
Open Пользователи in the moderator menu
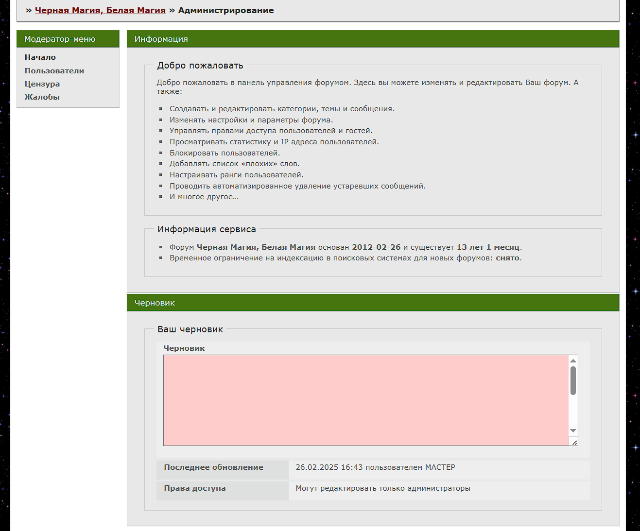[54, 71]
